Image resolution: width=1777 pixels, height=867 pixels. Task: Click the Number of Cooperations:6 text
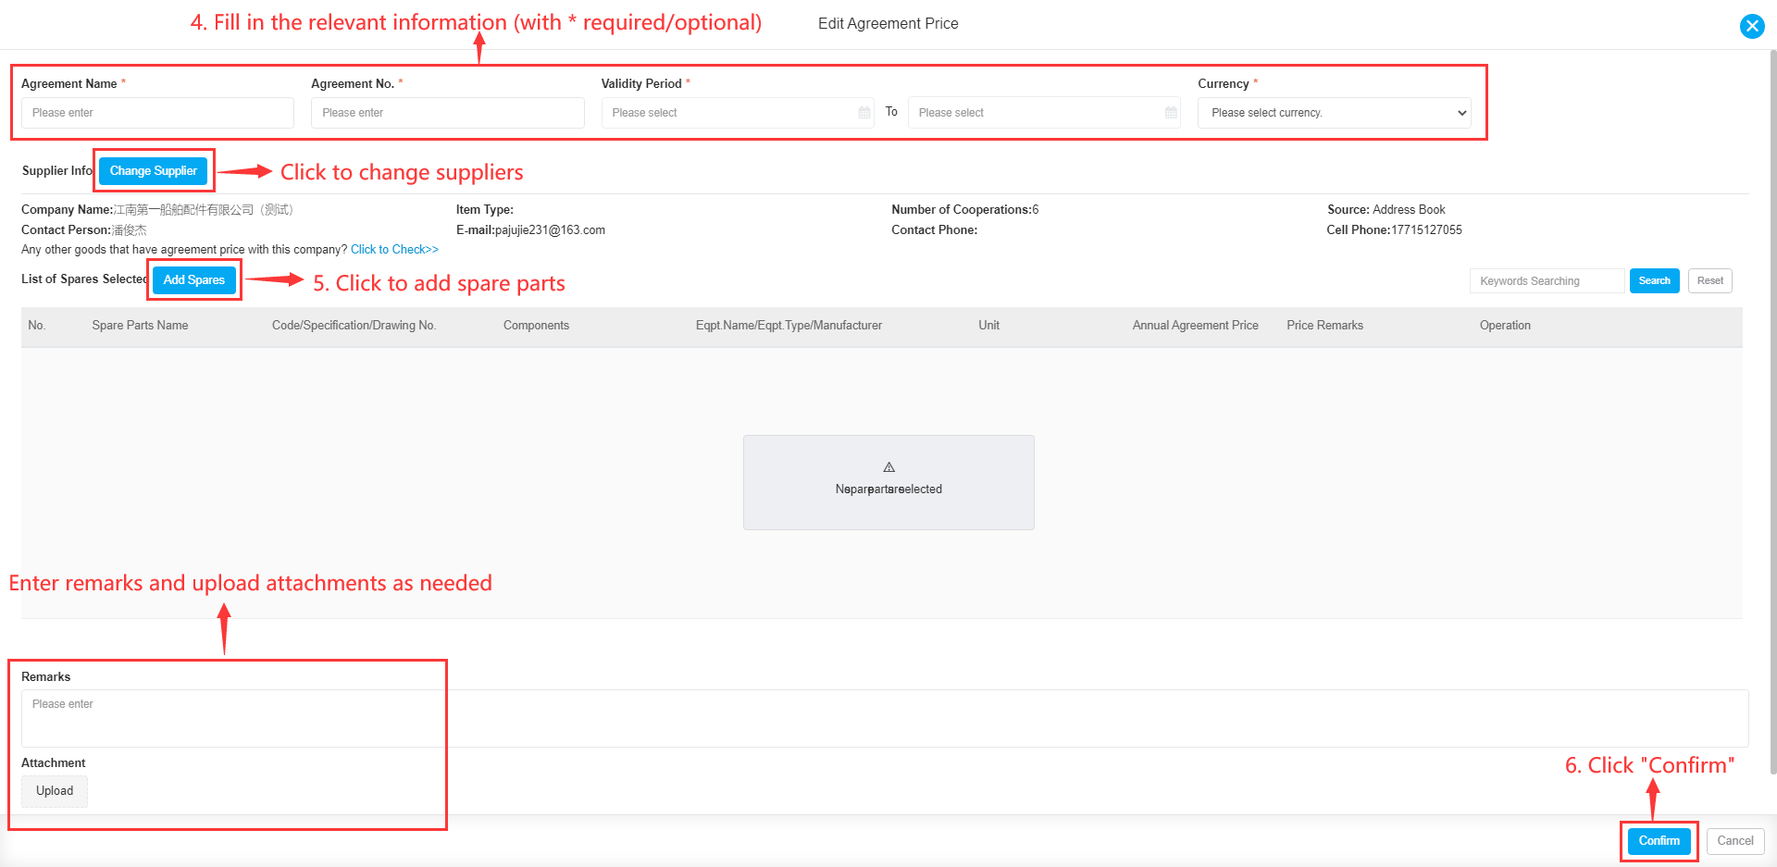point(964,210)
